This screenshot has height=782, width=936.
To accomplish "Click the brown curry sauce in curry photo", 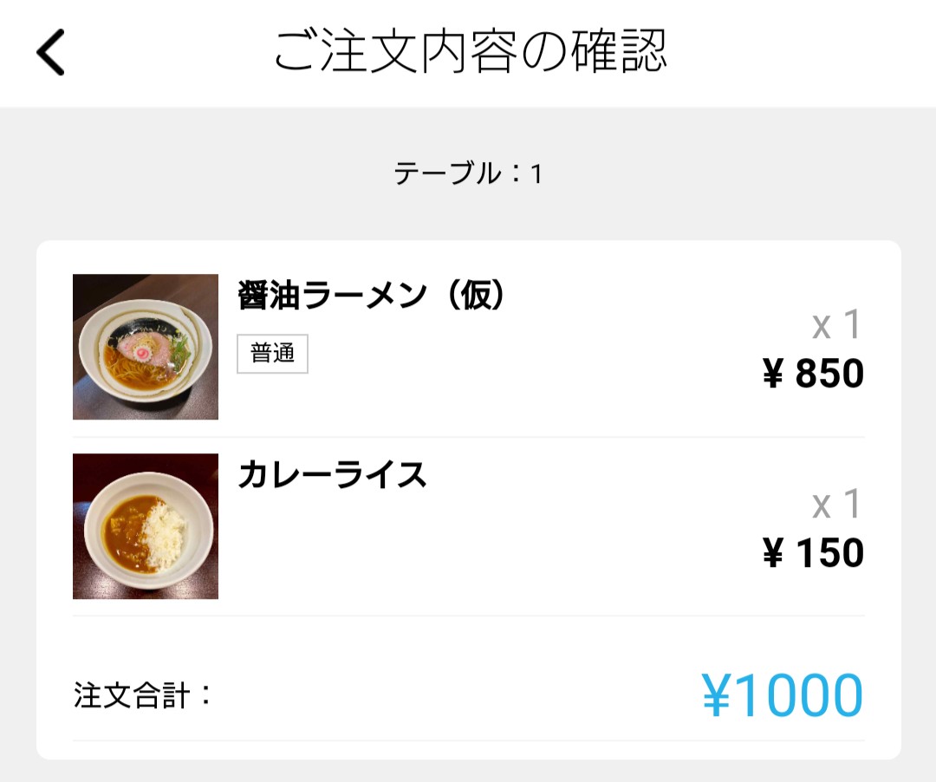I will click(121, 529).
